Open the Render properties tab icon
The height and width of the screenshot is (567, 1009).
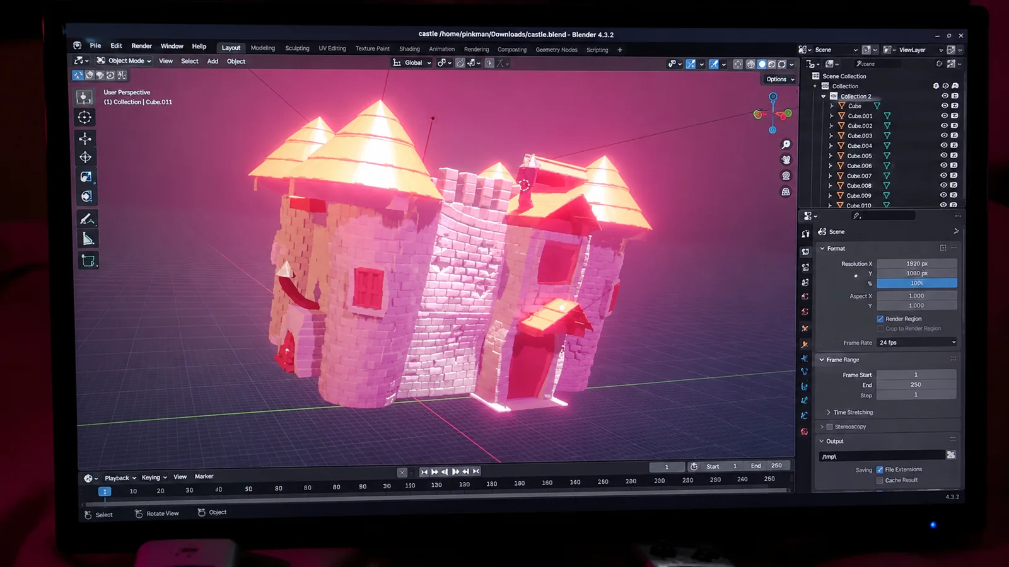[805, 251]
